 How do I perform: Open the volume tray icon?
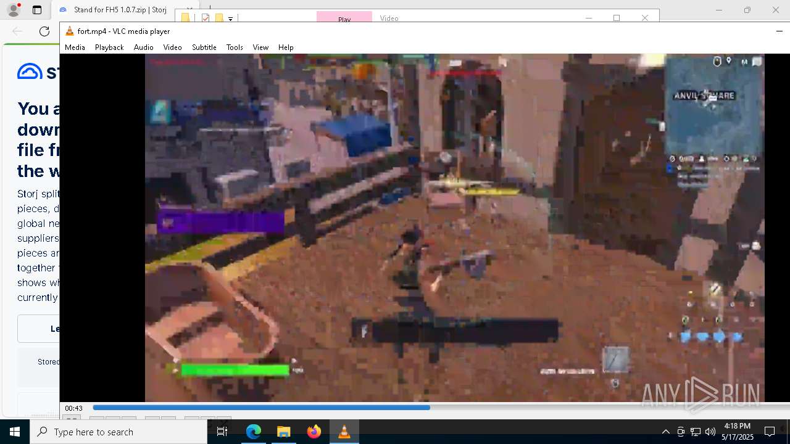(x=710, y=432)
